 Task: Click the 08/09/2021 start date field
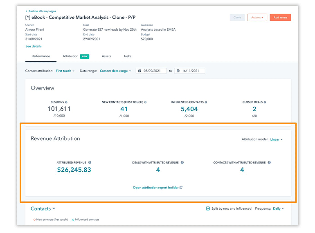151,71
